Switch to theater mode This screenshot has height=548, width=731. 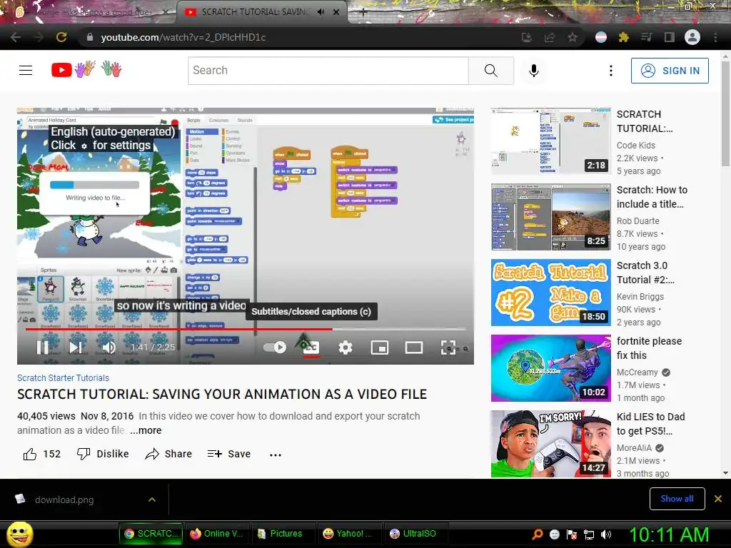pyautogui.click(x=413, y=347)
